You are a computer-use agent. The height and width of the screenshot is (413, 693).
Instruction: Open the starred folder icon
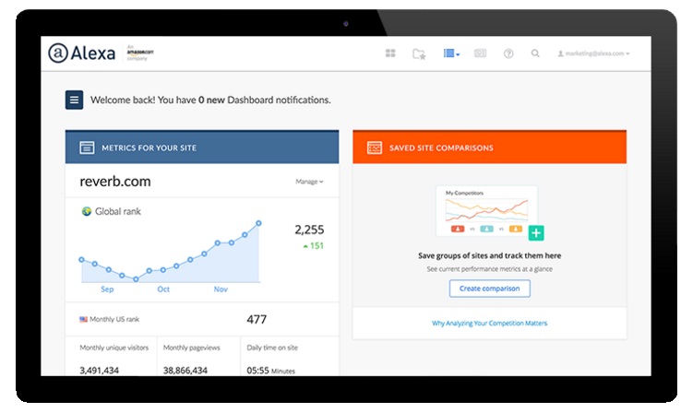(x=419, y=53)
